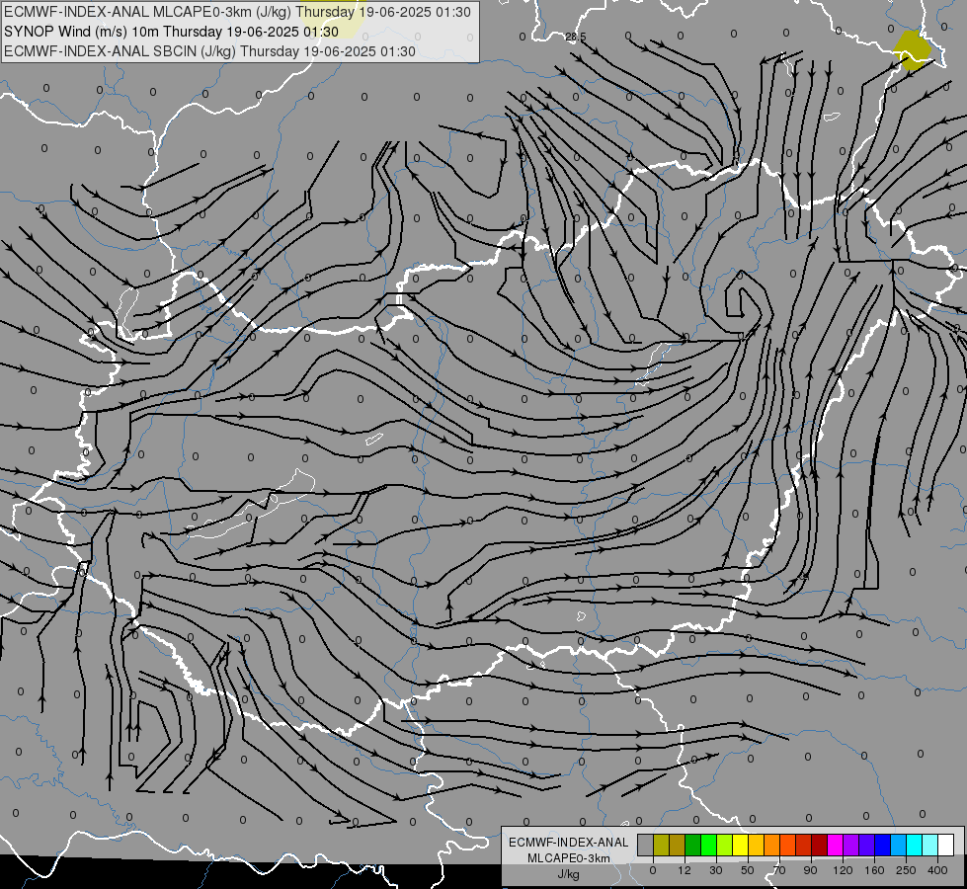Click the legend value 30
Viewport: 967px width, 889px height.
click(716, 870)
